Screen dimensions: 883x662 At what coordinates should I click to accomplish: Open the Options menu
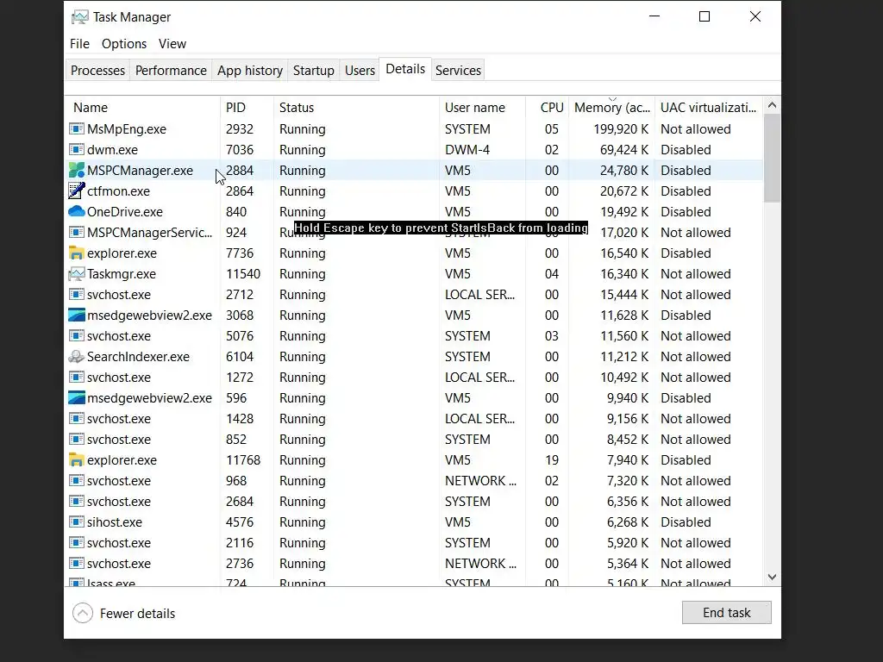124,44
